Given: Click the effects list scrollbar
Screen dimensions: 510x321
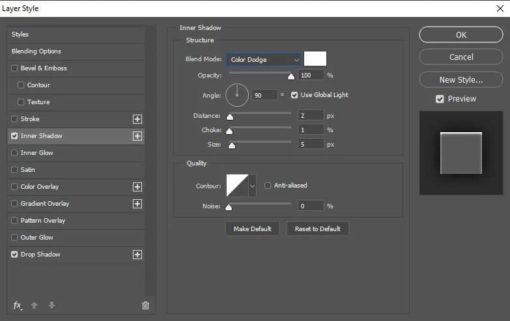Looking at the screenshot, I should pyautogui.click(x=149, y=161).
